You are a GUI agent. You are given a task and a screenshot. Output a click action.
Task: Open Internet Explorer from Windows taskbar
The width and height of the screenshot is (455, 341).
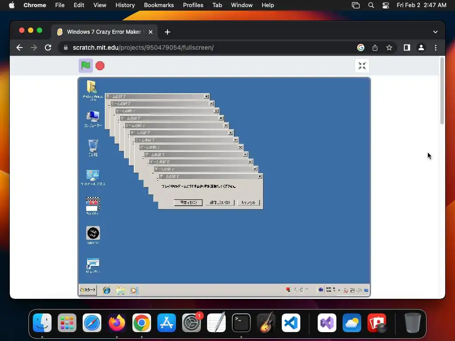107,290
